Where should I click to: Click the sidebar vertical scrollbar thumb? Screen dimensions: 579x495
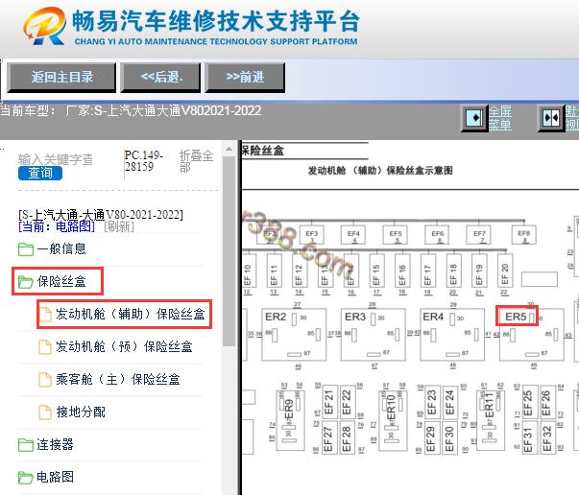pos(229,250)
